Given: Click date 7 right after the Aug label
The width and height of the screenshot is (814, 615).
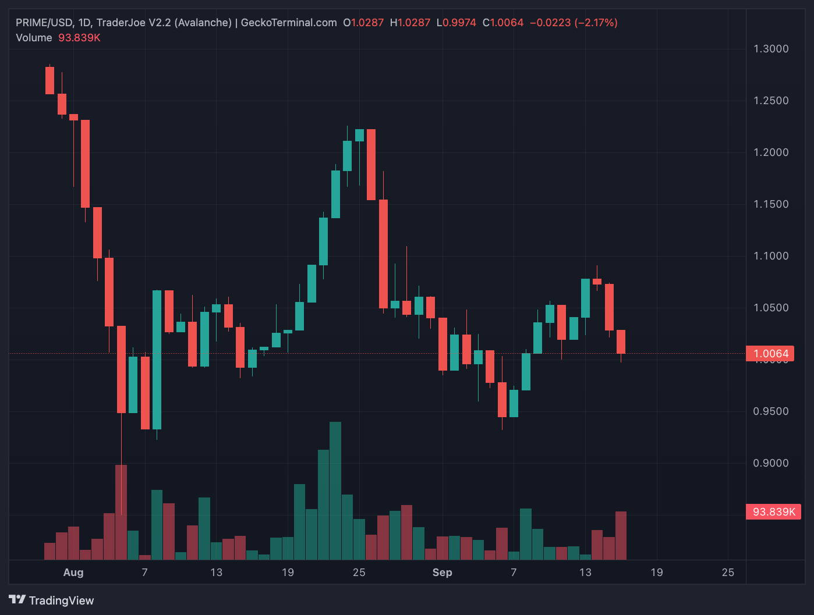Looking at the screenshot, I should click(x=144, y=573).
